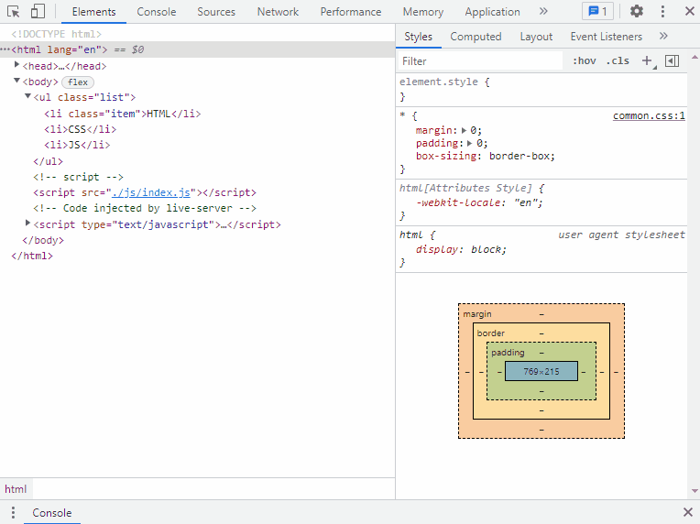700x524 pixels.
Task: Select the script comment node
Action: (x=197, y=177)
